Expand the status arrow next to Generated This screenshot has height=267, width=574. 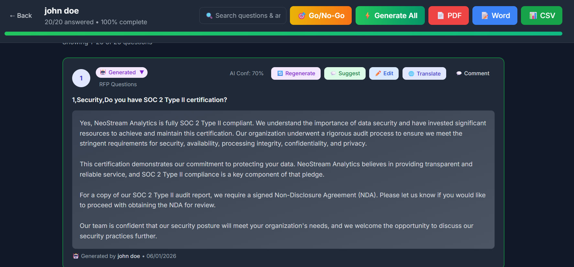142,72
